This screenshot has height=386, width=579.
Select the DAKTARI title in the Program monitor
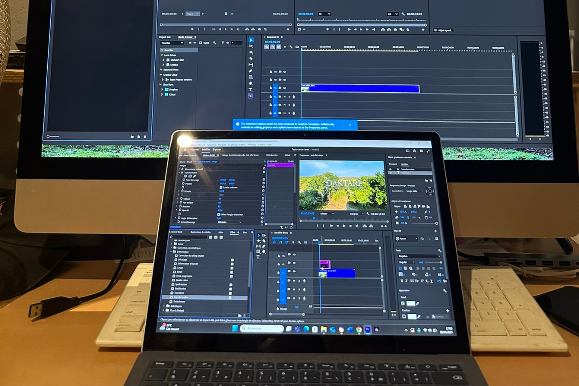pos(343,182)
